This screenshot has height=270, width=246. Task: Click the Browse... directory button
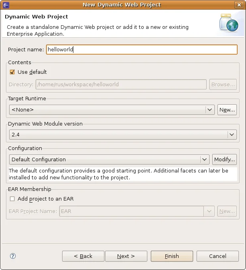tap(223, 85)
